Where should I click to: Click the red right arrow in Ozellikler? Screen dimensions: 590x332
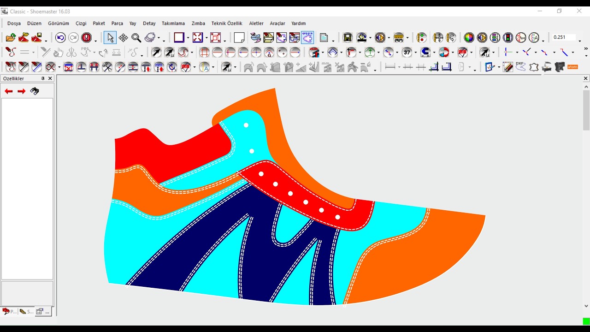click(x=21, y=91)
